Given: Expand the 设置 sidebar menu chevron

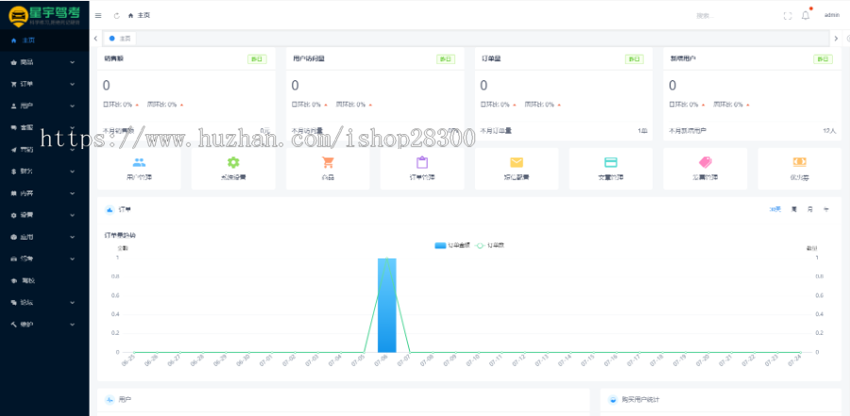Looking at the screenshot, I should 72,215.
